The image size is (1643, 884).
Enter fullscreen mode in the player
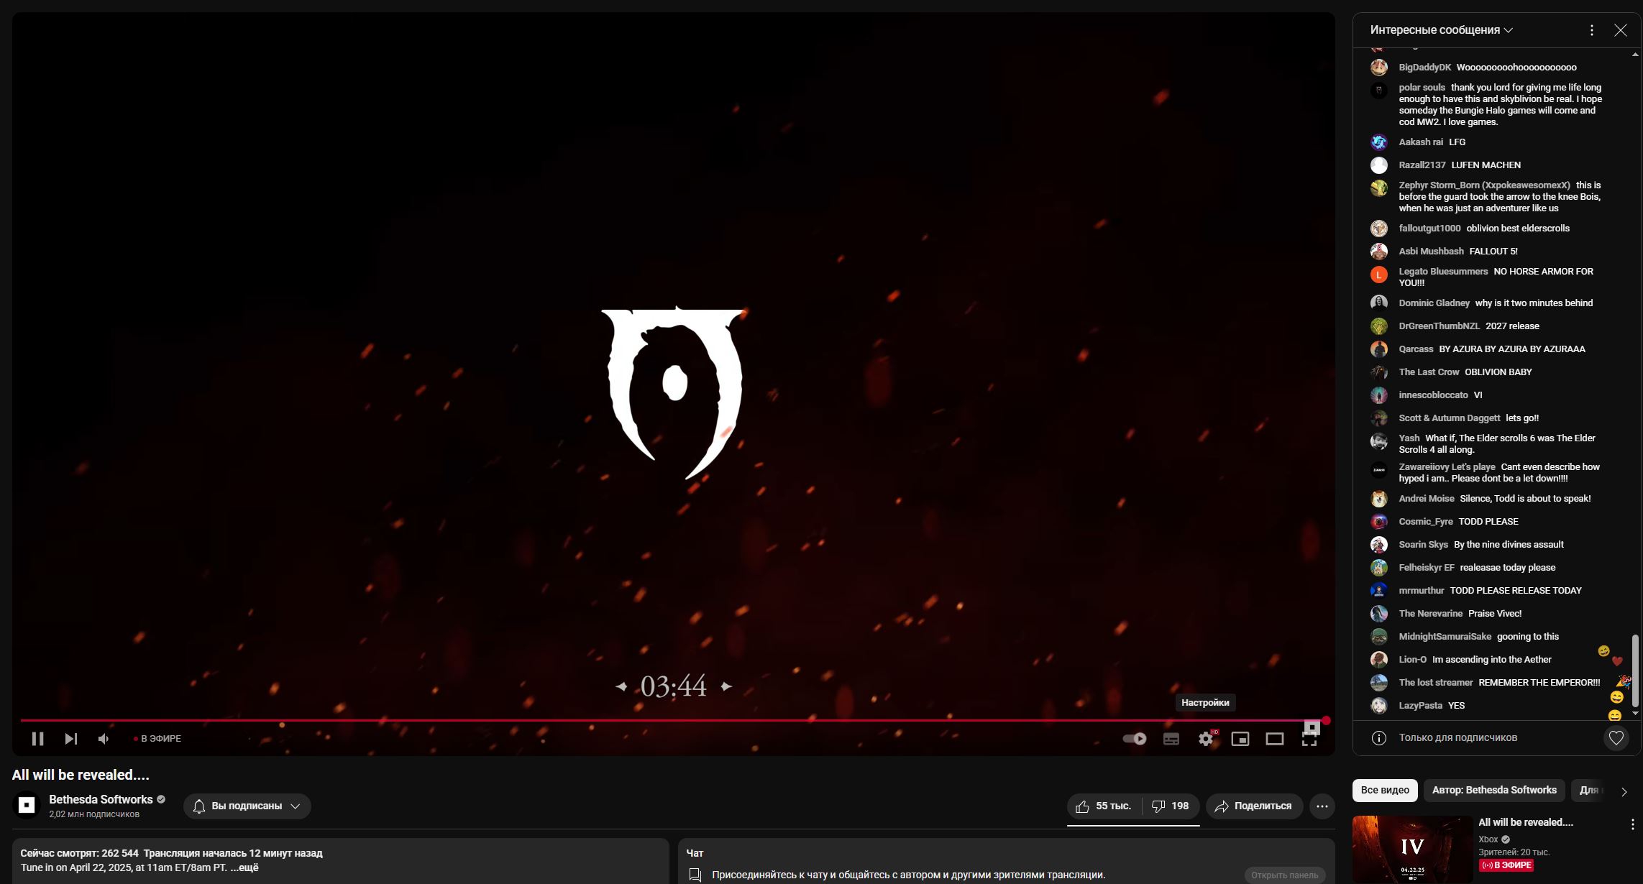(1309, 739)
